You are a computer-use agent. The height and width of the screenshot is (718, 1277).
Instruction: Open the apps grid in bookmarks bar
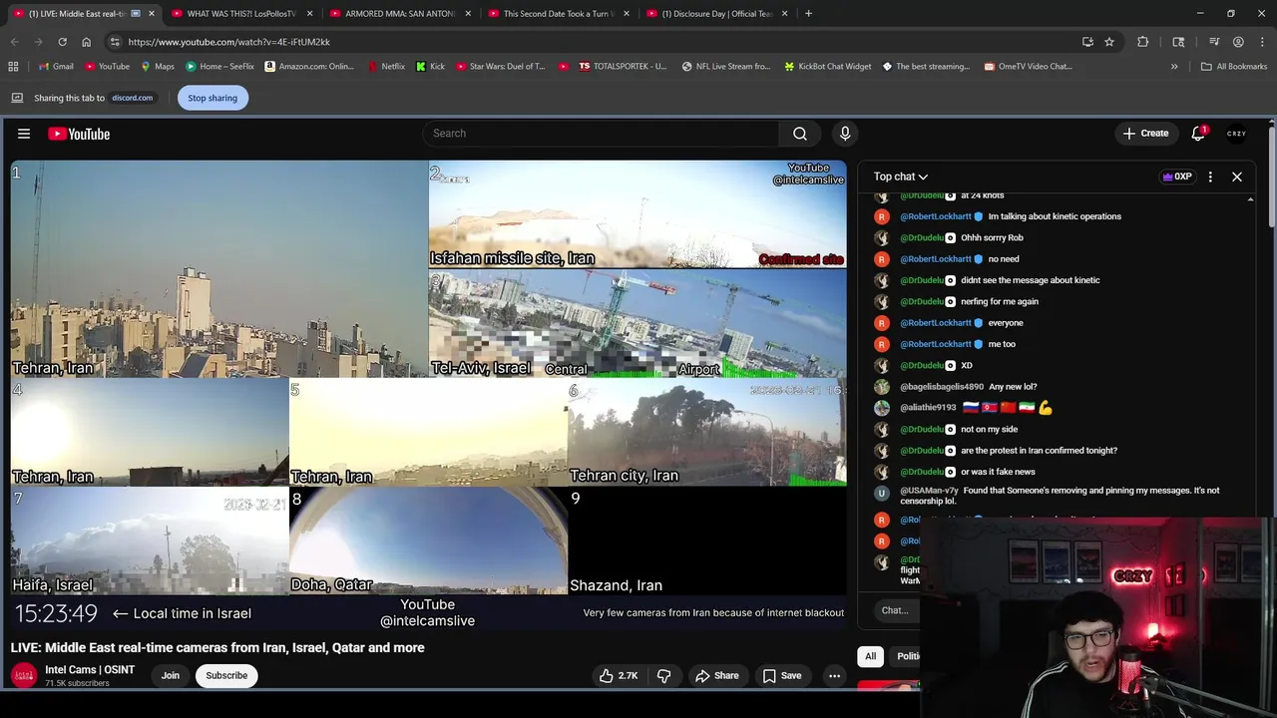(13, 67)
